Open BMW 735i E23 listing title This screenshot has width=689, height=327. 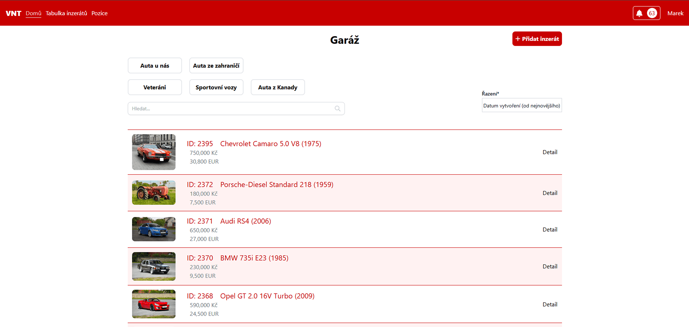click(254, 258)
